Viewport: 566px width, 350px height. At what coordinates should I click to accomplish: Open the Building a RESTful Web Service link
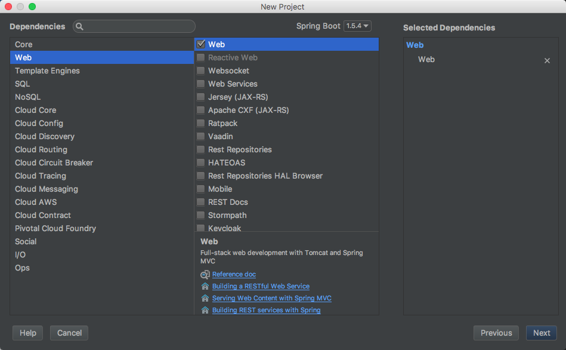pos(261,287)
